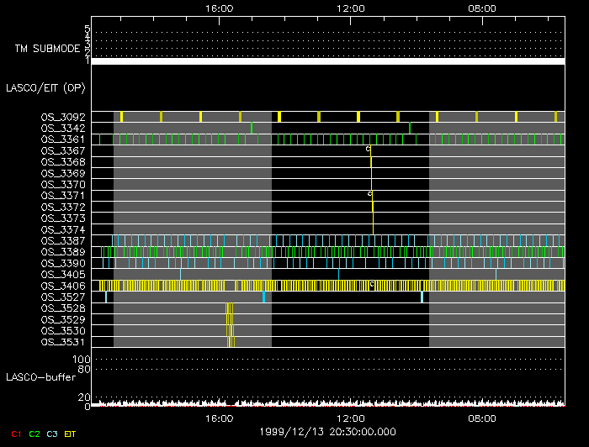Click the TM SUBMODE axis label
This screenshot has height=447, width=589.
(x=46, y=49)
